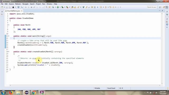
Task: Toggle Show Whitespace Characters
Action: (98, 7)
